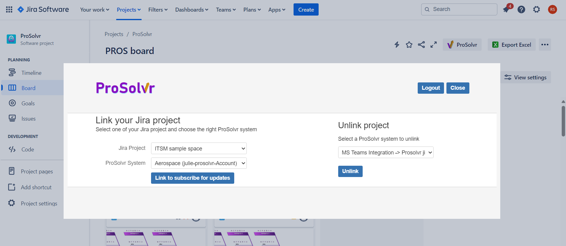The height and width of the screenshot is (246, 566).
Task: Open the Projects menu
Action: click(129, 10)
